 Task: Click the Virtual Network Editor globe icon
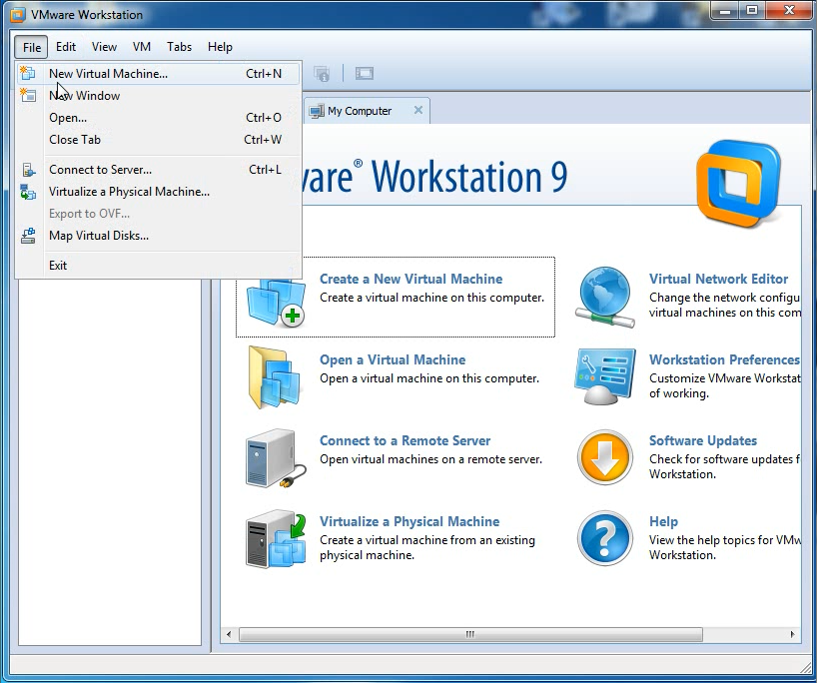coord(605,297)
